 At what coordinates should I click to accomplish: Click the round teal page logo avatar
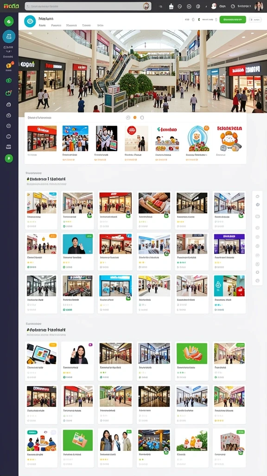[x=30, y=21]
